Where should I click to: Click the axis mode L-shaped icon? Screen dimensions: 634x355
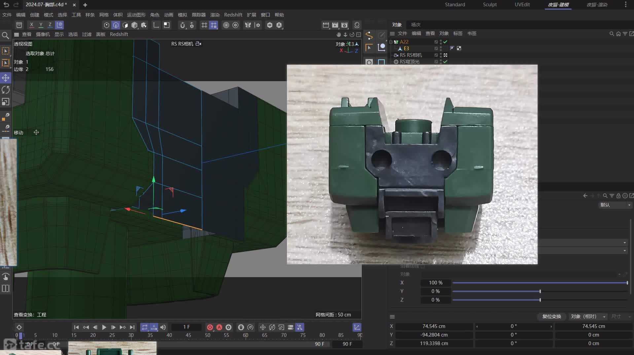(156, 25)
